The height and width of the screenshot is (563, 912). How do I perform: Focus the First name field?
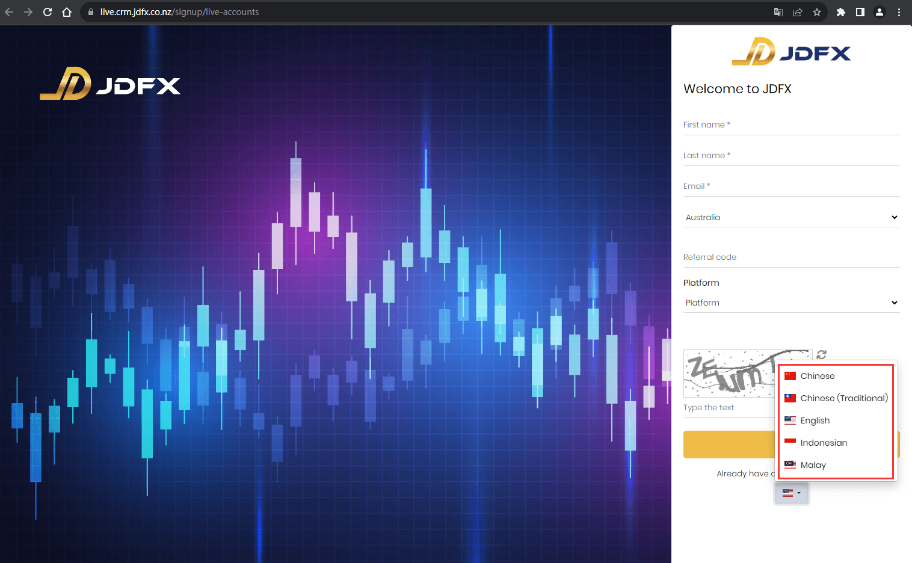(791, 125)
